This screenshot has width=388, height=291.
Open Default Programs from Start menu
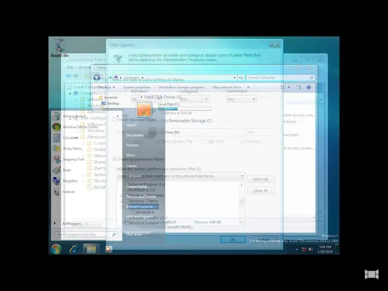pos(139,207)
